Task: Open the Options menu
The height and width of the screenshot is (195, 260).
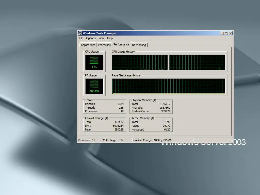Action: 91,38
